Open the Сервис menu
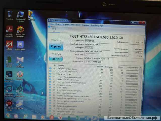 click(x=66, y=24)
